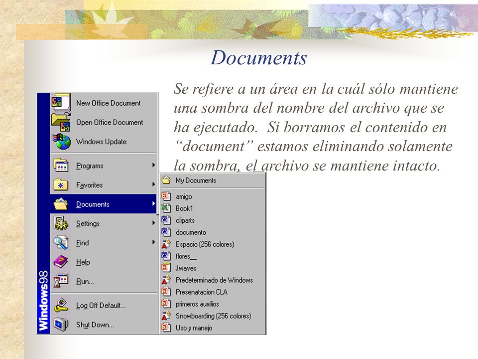Screen dimensions: 478x359
Task: Click the Programs folder icon
Action: [x=61, y=166]
